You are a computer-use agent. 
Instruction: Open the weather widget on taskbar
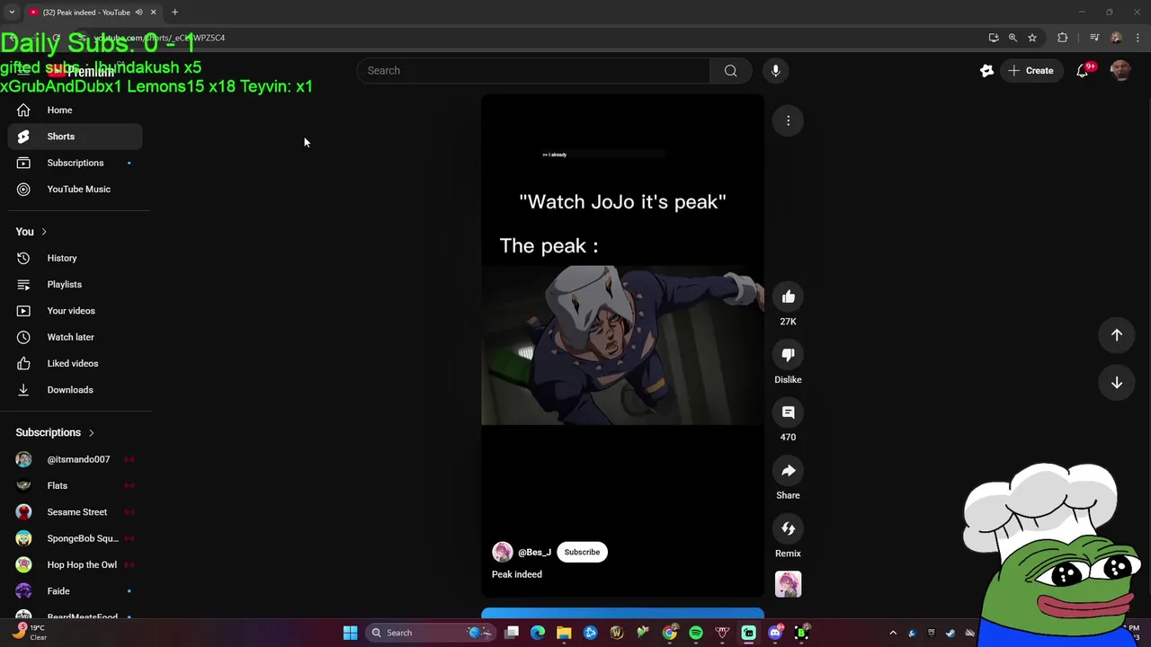pos(29,633)
